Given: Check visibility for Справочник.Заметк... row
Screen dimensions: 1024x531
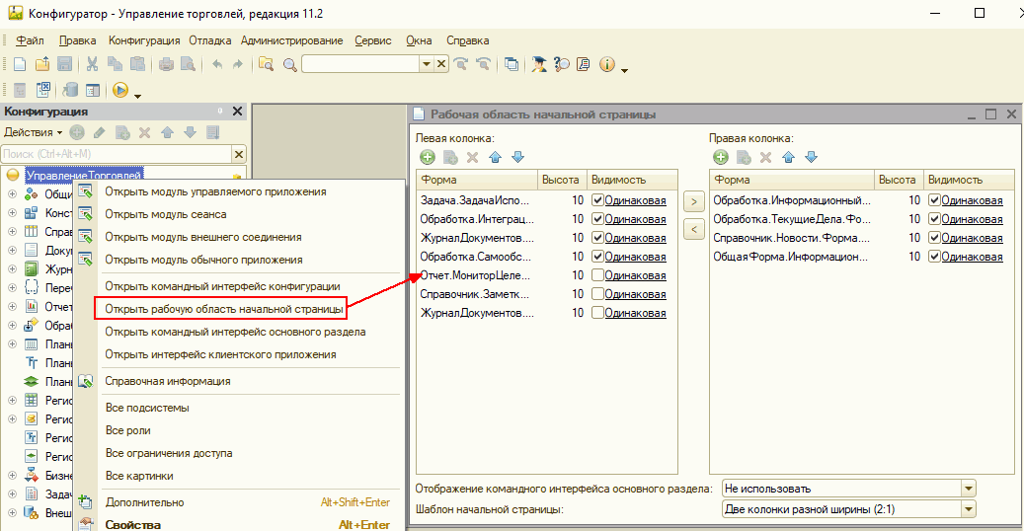Looking at the screenshot, I should click(597, 294).
